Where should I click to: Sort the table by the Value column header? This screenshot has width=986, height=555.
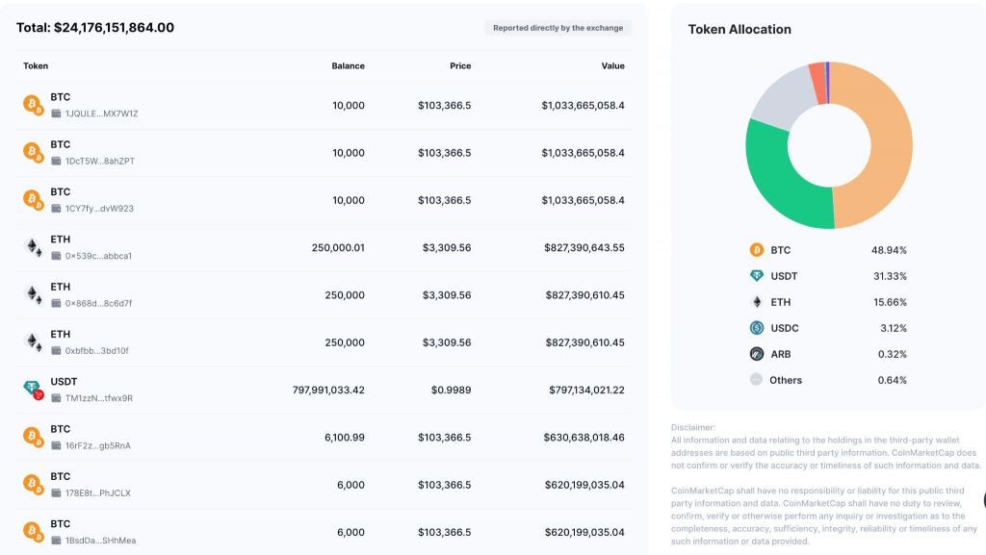[x=612, y=66]
